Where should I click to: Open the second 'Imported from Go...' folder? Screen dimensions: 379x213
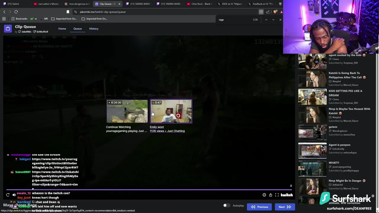[94, 19]
